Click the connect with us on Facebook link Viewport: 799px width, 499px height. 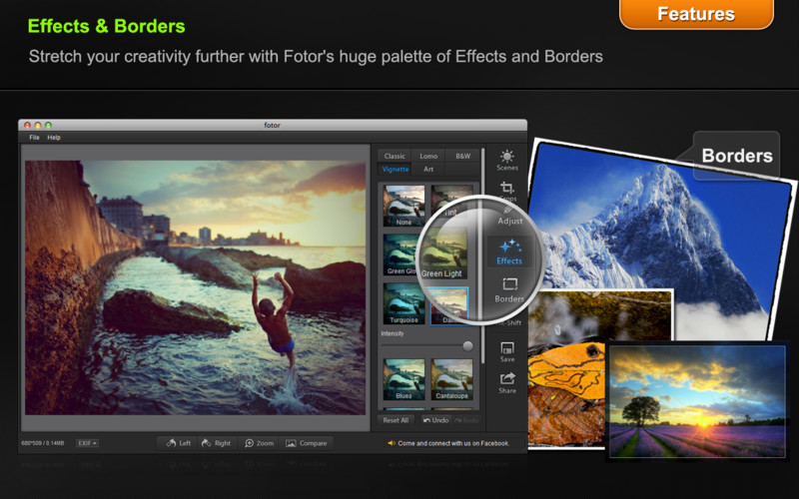tap(453, 443)
